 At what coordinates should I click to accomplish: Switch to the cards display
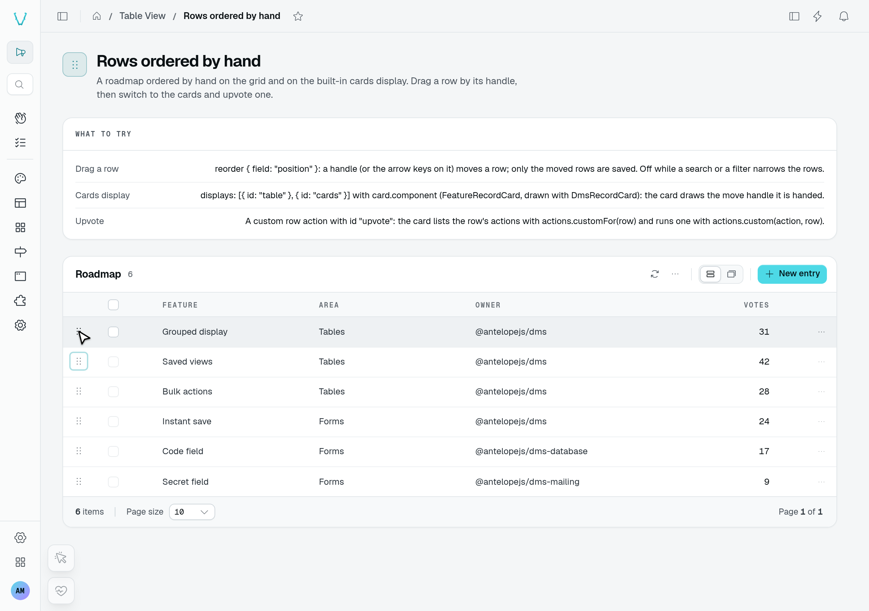point(731,274)
